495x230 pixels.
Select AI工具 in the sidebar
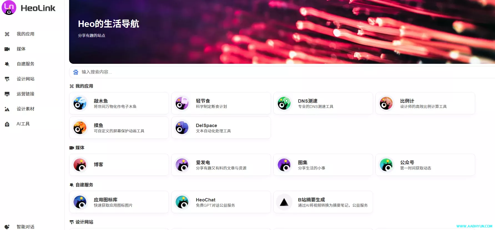[x=23, y=124]
